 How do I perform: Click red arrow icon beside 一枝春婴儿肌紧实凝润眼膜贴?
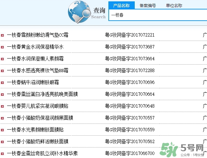[2, 106]
